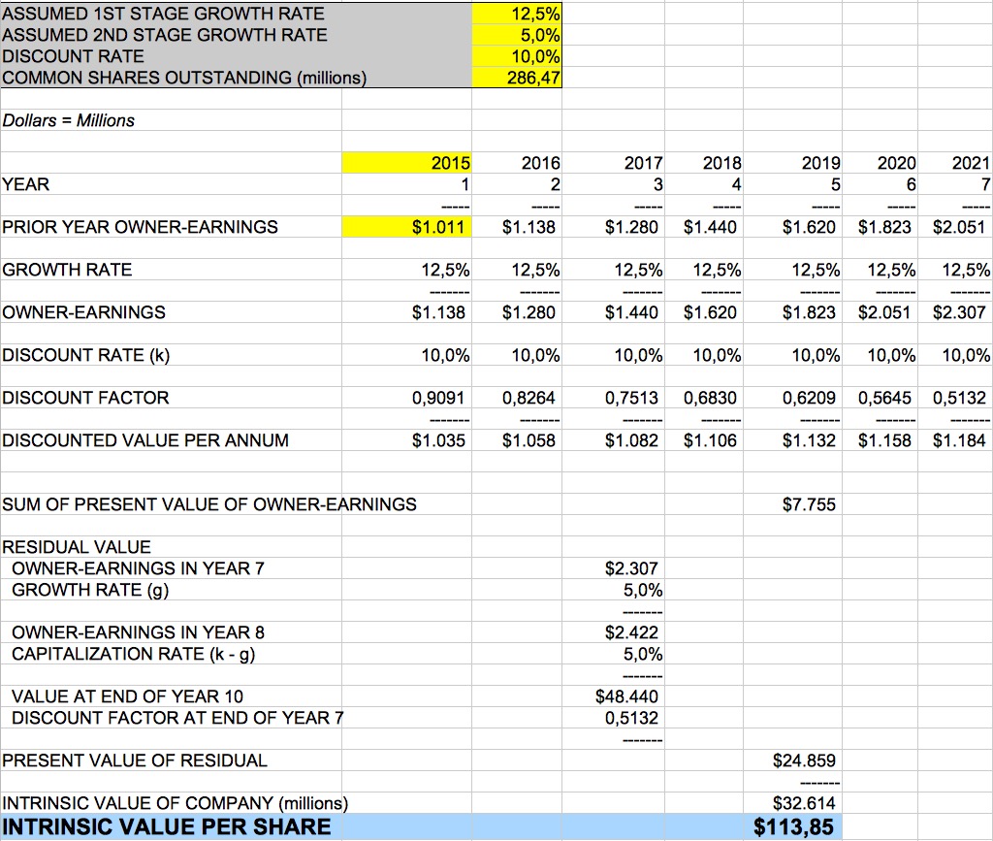The height and width of the screenshot is (841, 993).
Task: Select the $113,85 intrinsic value per share cell
Action: (793, 827)
